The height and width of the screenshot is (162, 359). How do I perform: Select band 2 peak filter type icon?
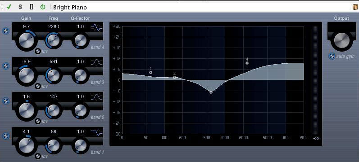point(96,97)
